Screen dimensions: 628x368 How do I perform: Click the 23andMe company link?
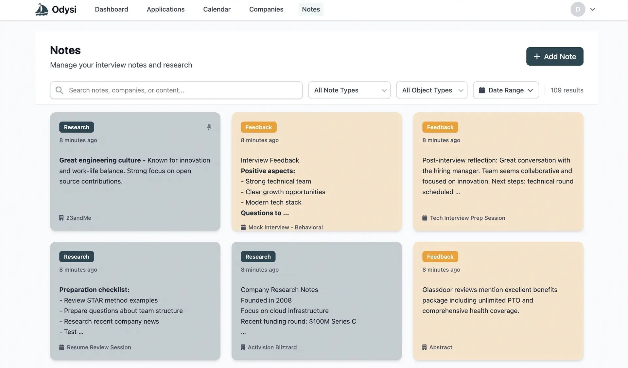(78, 218)
